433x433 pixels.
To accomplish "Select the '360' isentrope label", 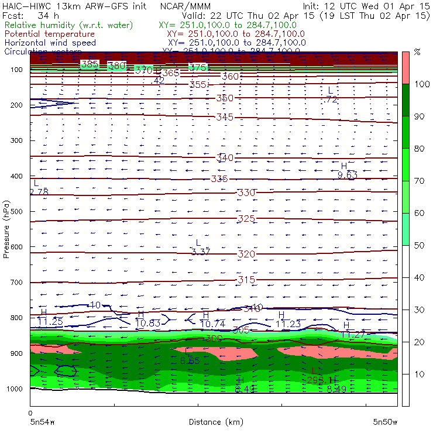I will tap(230, 76).
